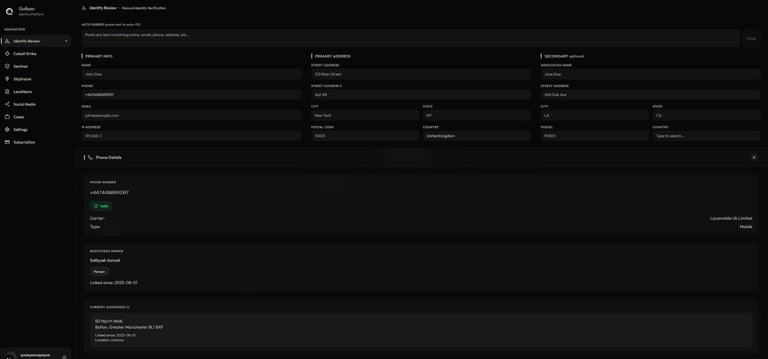
Task: Click the Social Media share icon
Action: click(7, 104)
